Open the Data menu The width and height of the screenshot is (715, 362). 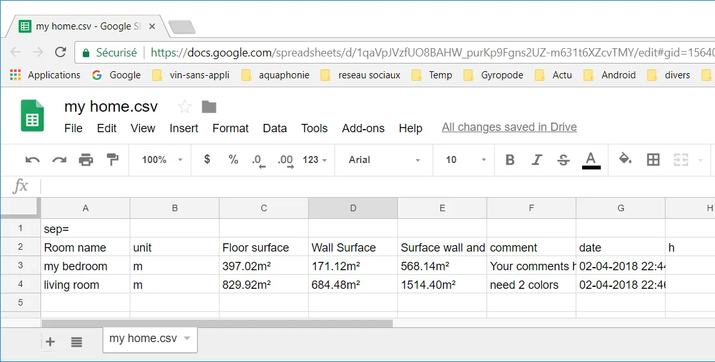tap(275, 128)
